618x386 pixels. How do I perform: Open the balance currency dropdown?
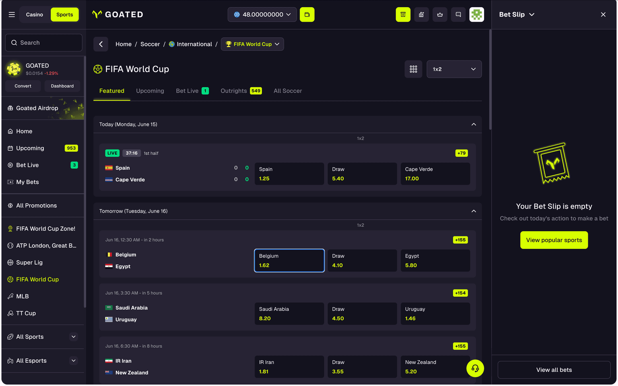coord(262,14)
